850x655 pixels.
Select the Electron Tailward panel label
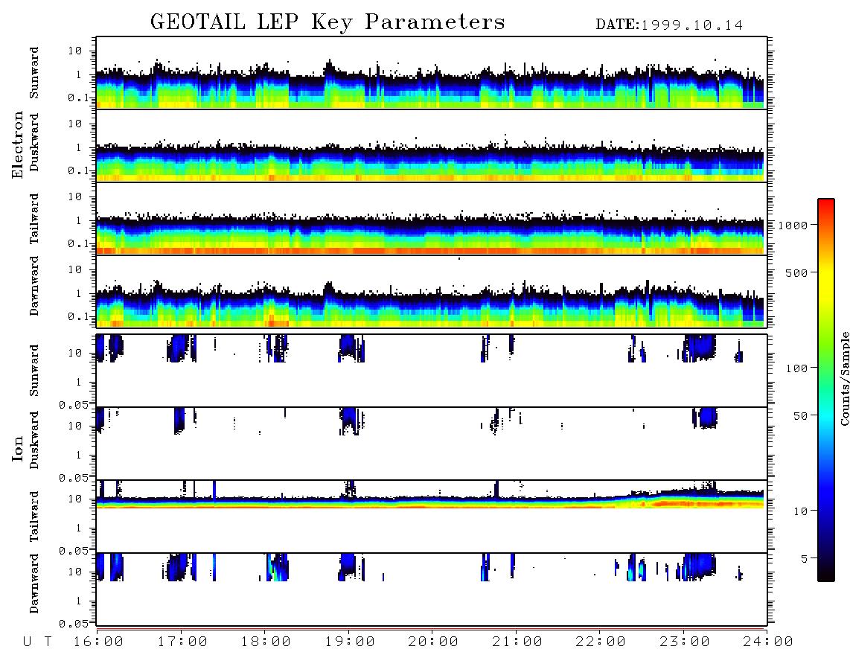click(x=34, y=219)
